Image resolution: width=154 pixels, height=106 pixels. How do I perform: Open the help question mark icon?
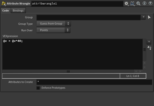(150, 3)
